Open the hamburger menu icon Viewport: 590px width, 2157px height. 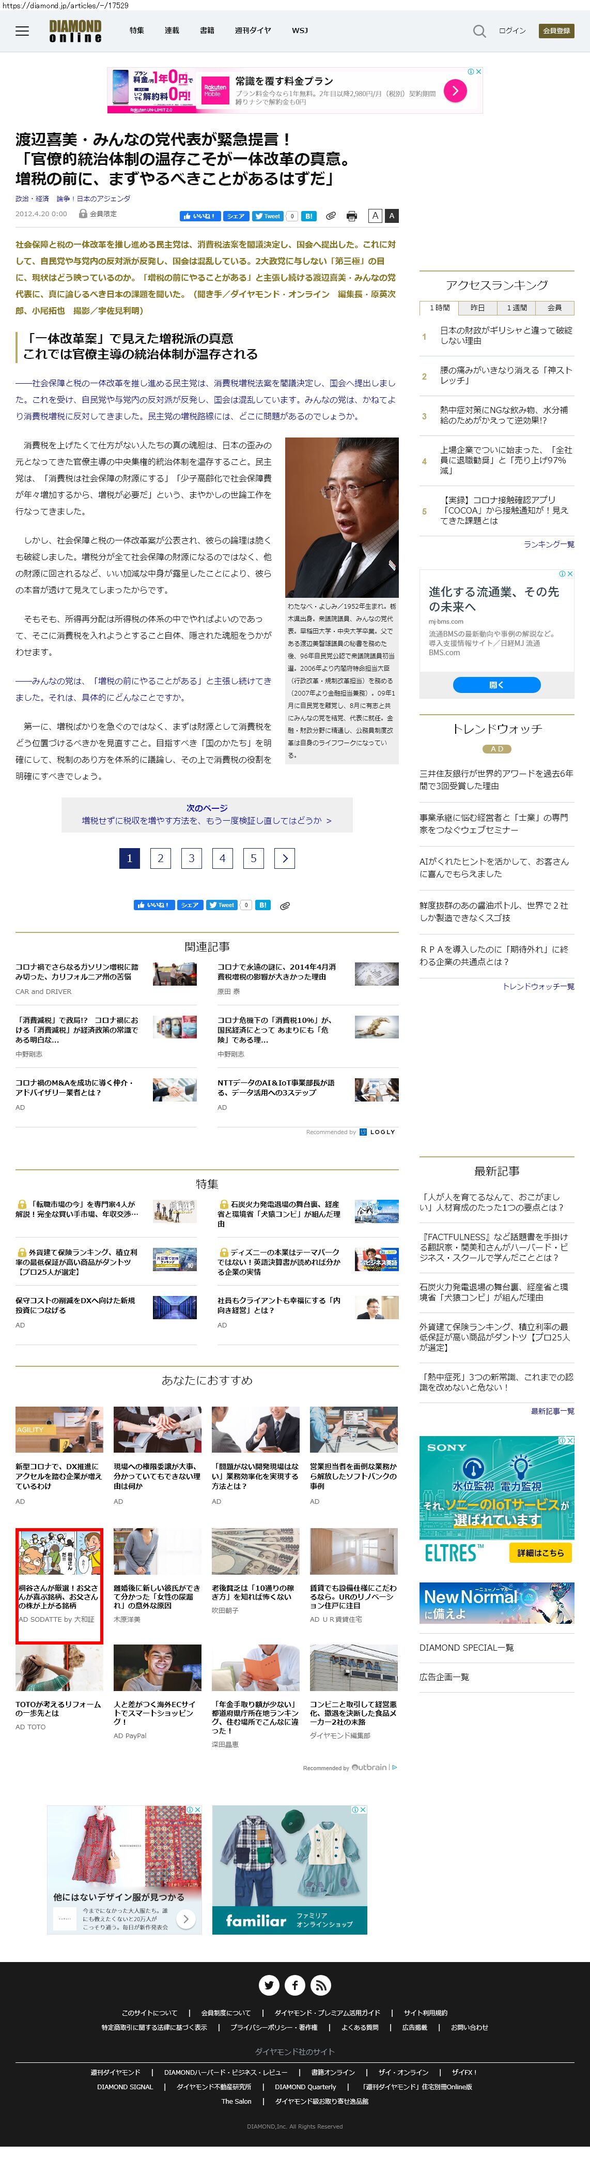pyautogui.click(x=23, y=31)
